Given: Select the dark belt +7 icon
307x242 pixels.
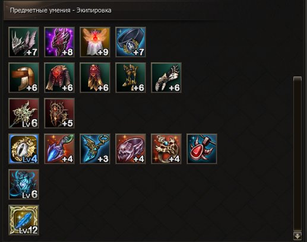Looking at the screenshot, I should coord(131,42).
